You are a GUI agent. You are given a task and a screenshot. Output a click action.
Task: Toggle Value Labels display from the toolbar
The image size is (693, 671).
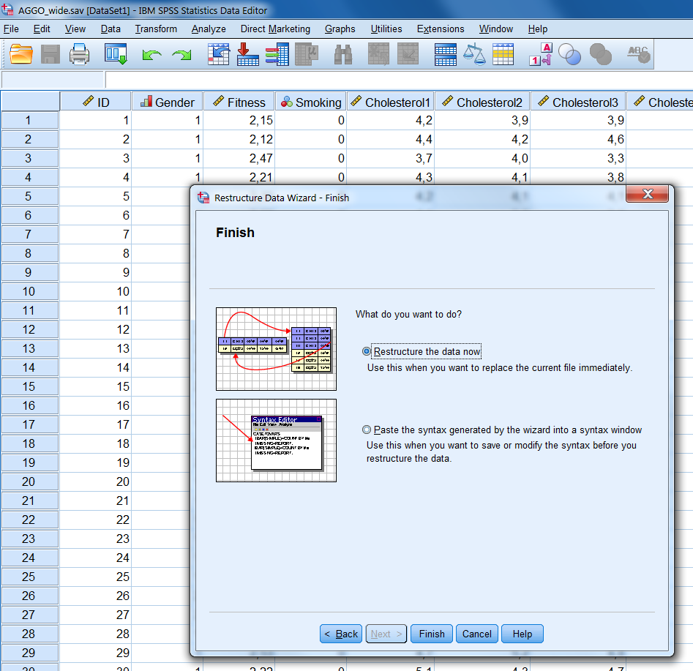(539, 53)
